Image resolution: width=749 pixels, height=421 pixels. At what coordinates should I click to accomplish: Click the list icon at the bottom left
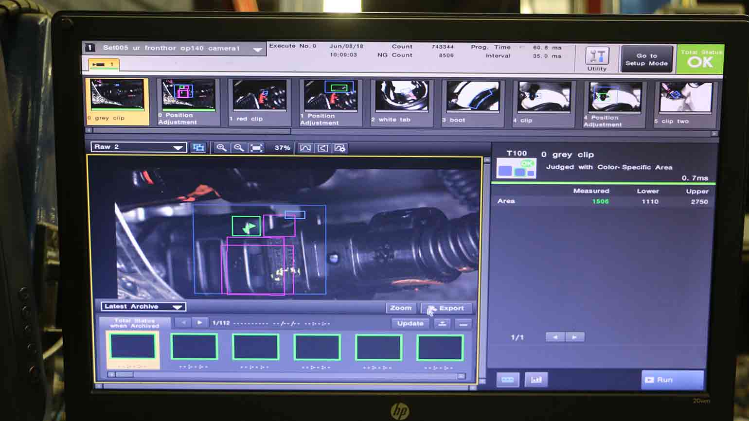(x=508, y=379)
